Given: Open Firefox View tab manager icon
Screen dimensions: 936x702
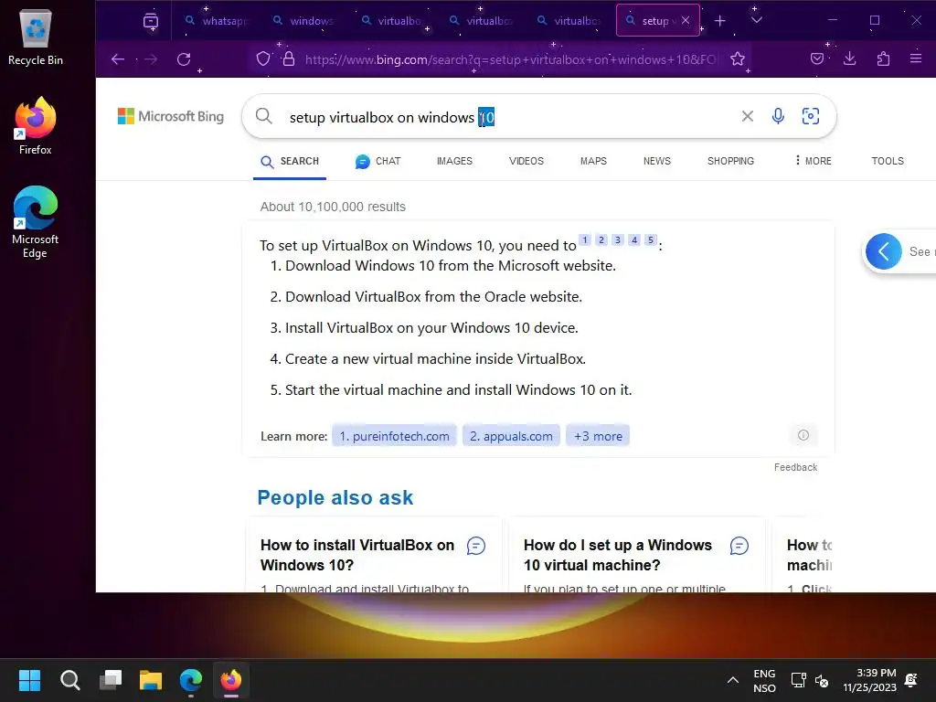Looking at the screenshot, I should click(x=151, y=21).
